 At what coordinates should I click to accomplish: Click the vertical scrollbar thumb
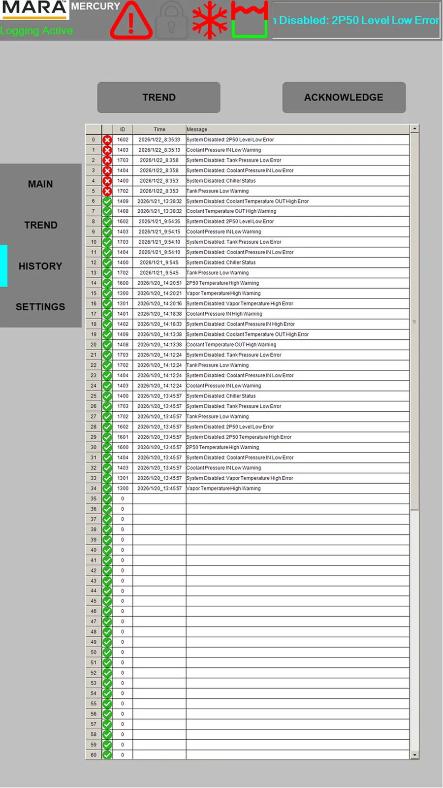[415, 322]
